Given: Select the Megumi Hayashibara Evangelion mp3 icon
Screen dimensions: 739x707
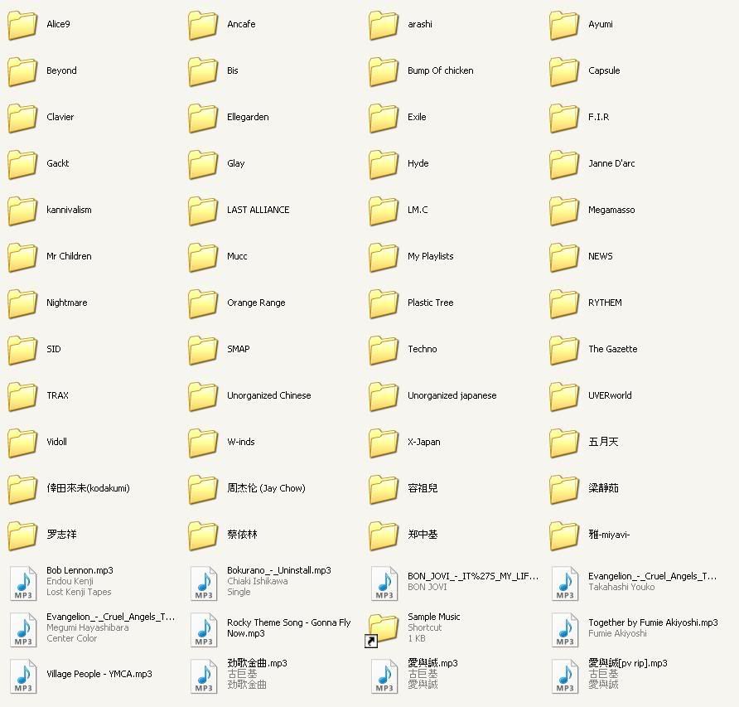Looking at the screenshot, I should click(x=23, y=630).
